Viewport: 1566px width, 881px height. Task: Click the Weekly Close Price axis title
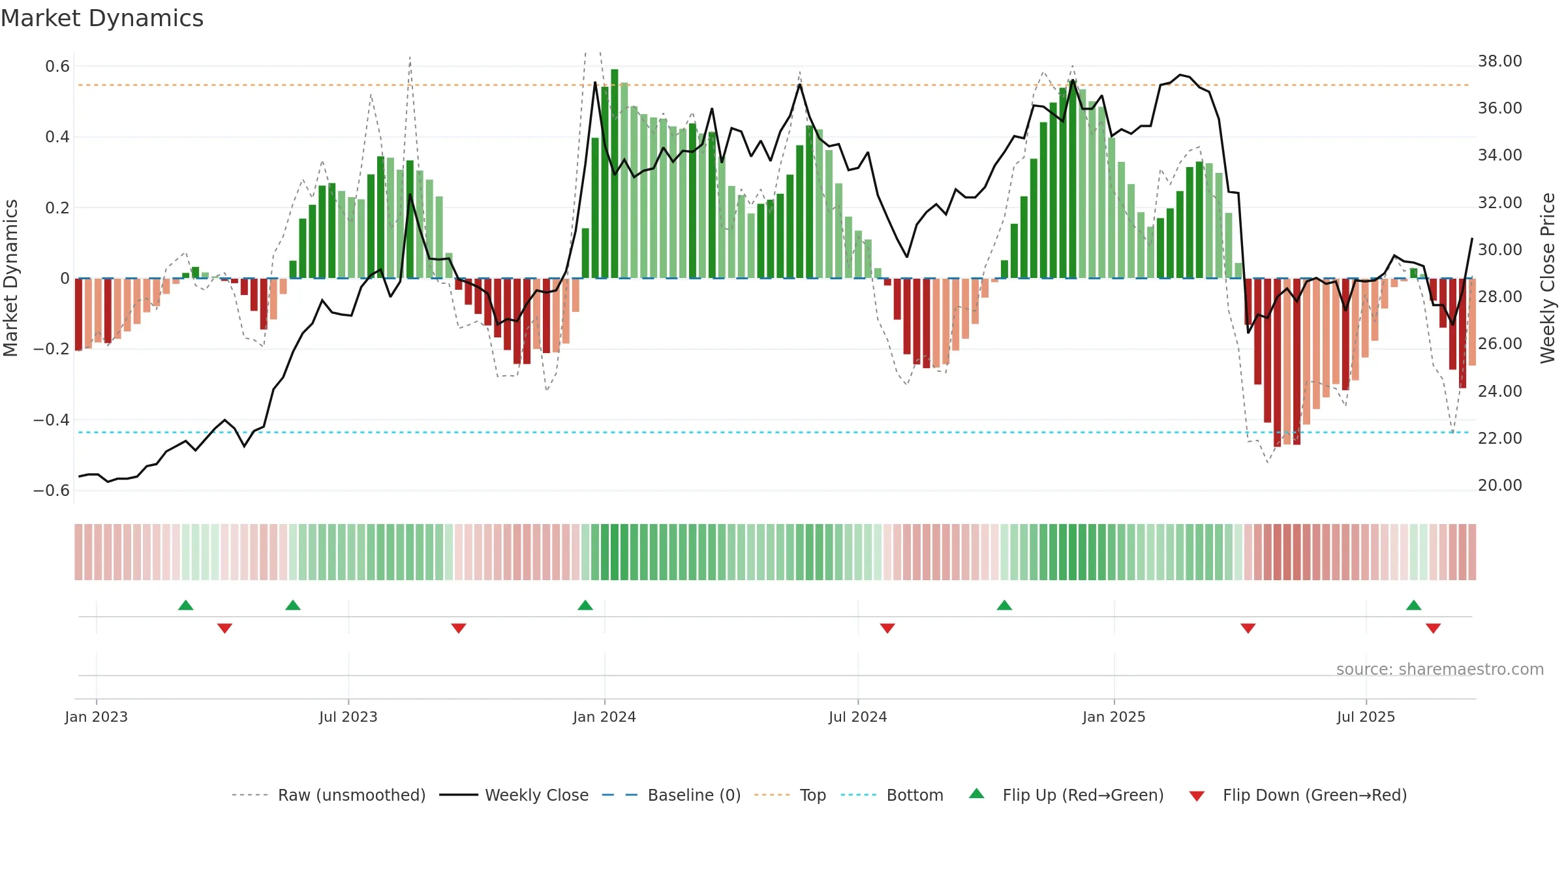coord(1548,278)
